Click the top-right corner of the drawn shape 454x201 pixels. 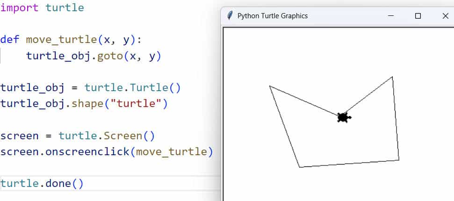[x=392, y=77]
